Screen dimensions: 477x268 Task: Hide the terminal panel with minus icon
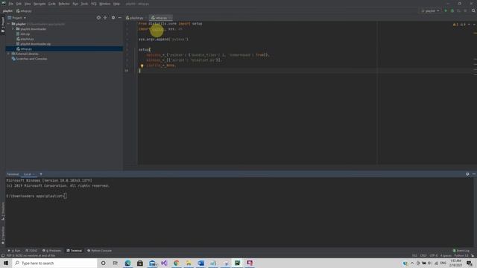click(x=474, y=174)
